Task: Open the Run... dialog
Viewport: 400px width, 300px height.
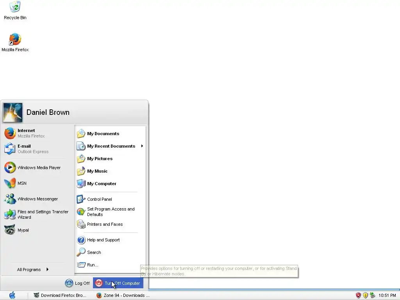Action: [111, 265]
